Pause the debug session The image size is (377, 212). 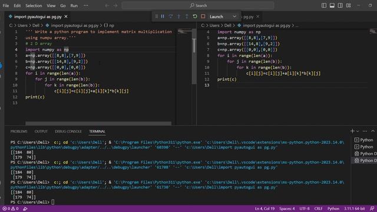[x=163, y=16]
